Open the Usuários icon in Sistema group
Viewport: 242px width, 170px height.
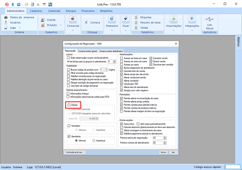(7, 22)
